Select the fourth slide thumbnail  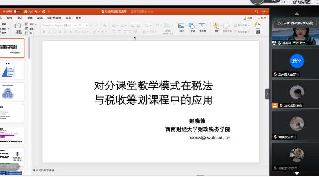12,114
